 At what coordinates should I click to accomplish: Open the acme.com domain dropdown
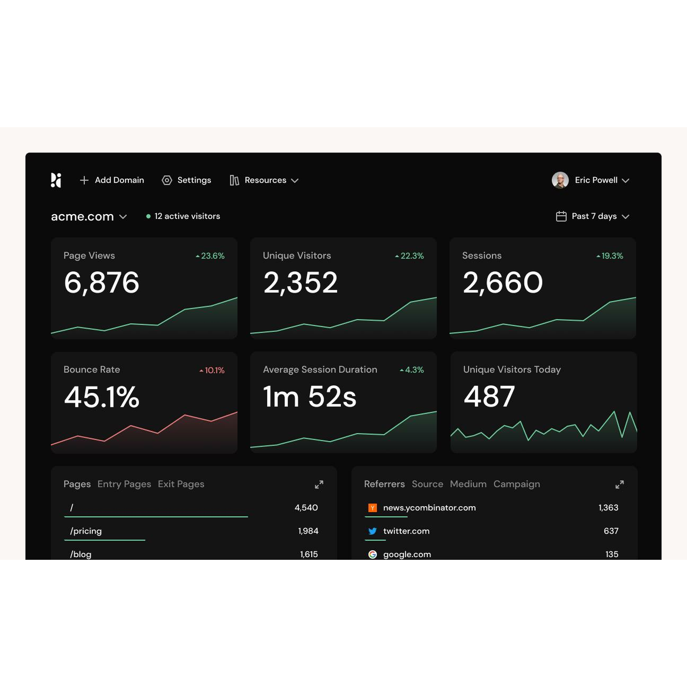tap(123, 217)
